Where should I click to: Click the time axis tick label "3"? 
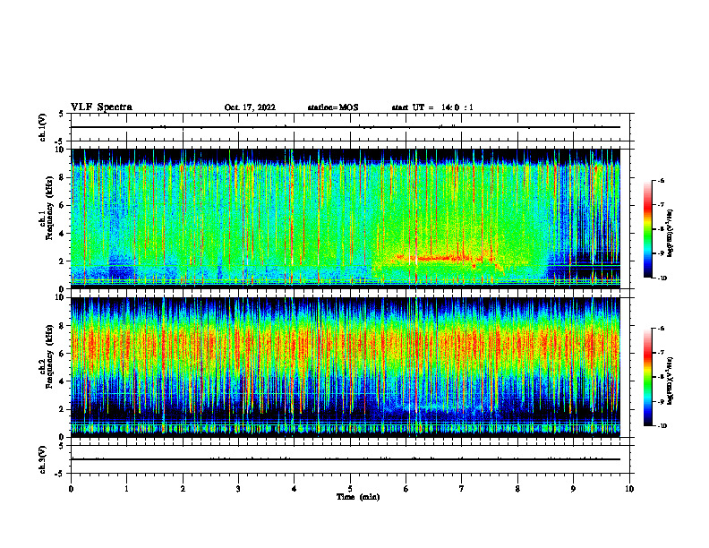[238, 489]
